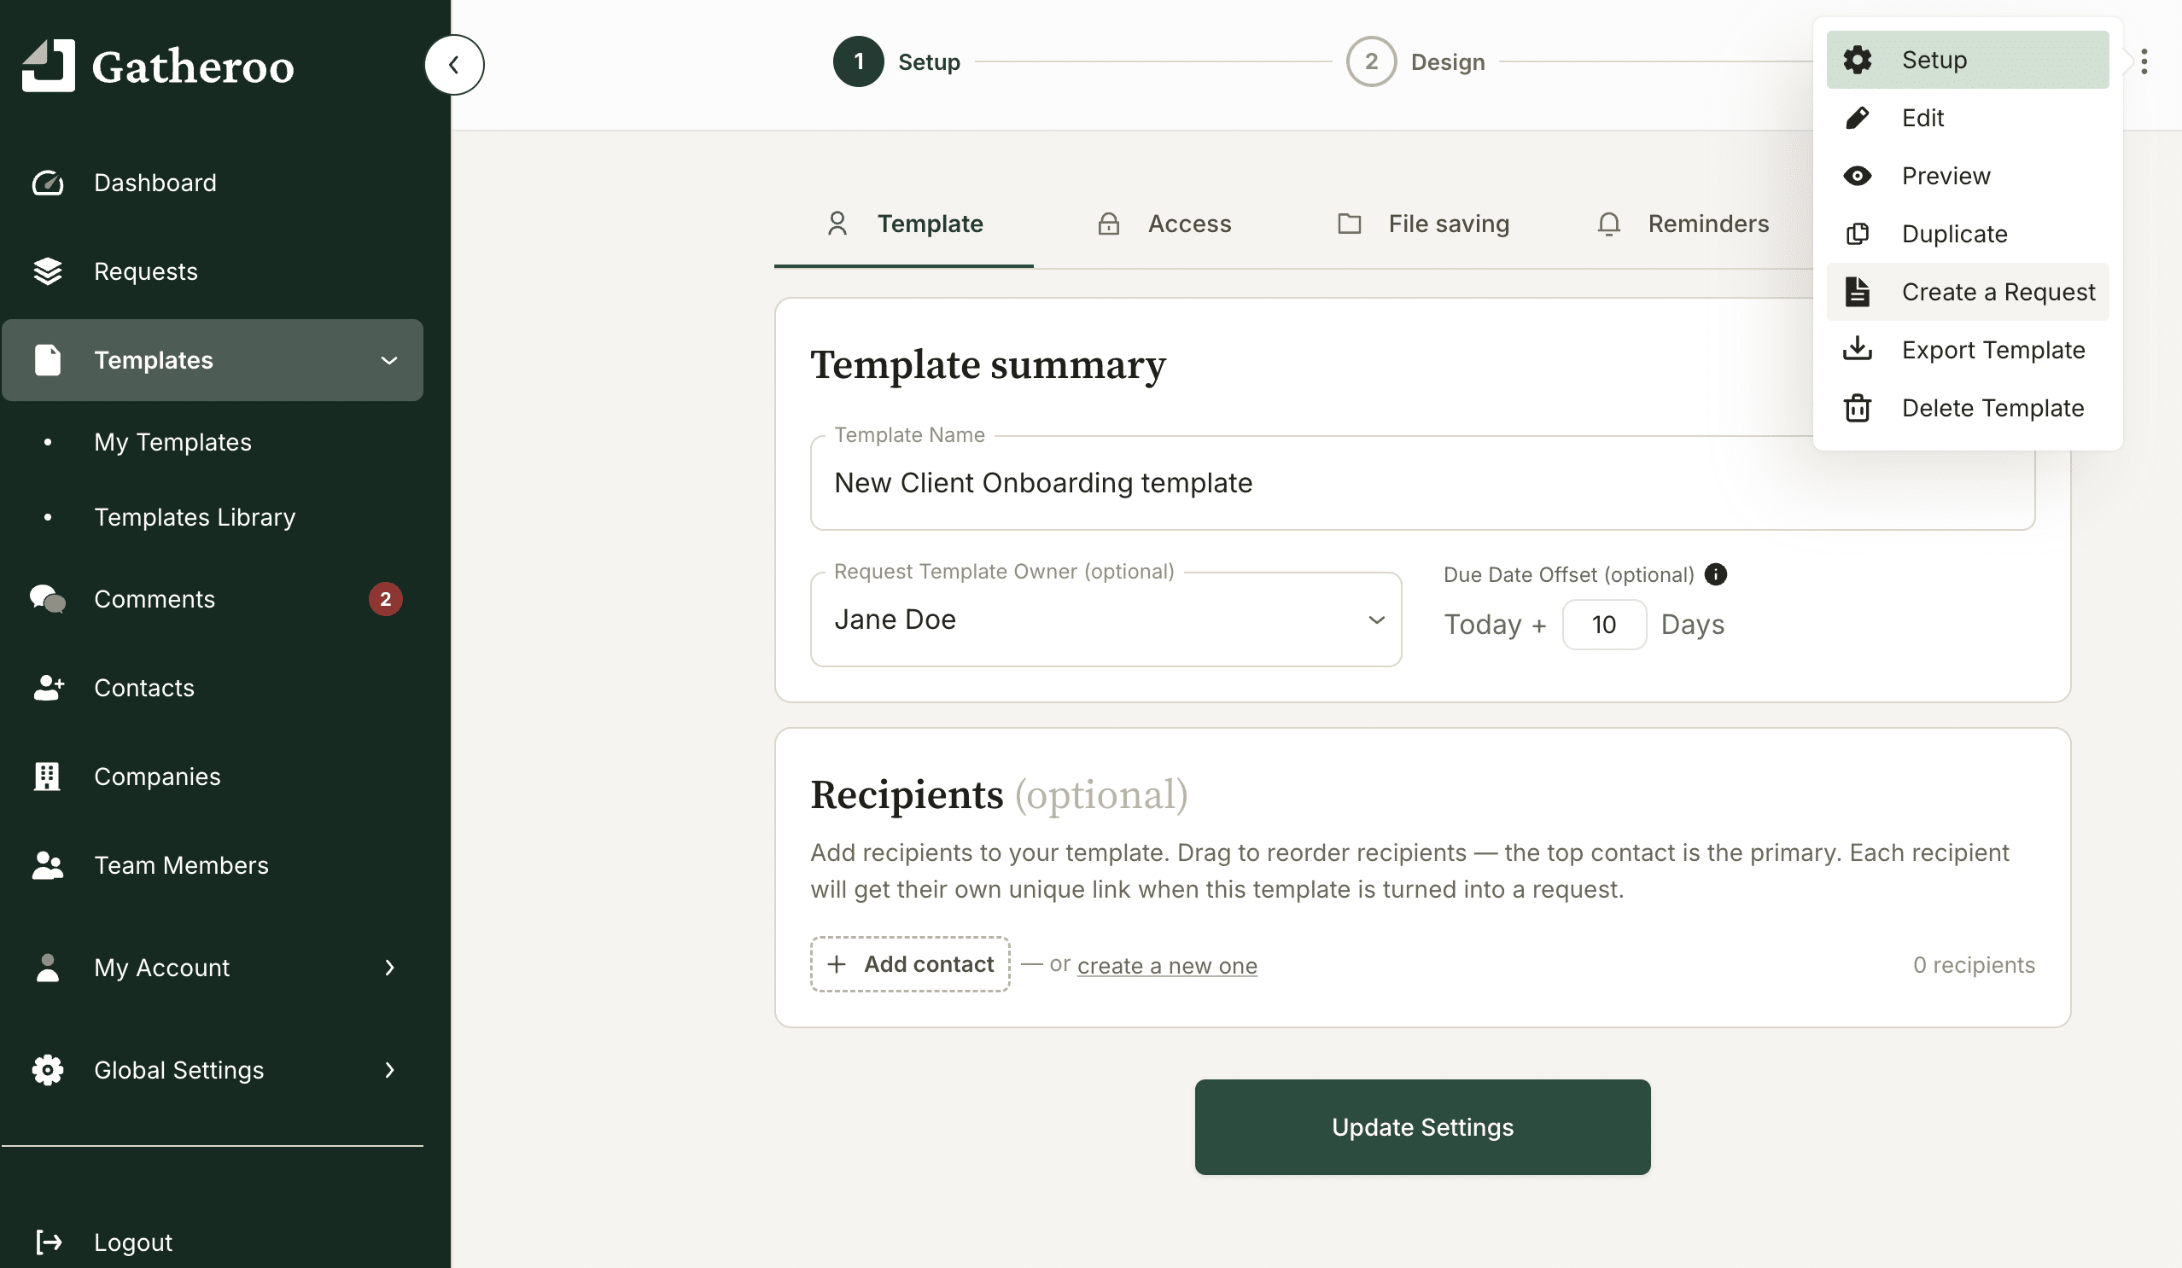2182x1268 pixels.
Task: Click the Global Settings gear icon
Action: (48, 1070)
